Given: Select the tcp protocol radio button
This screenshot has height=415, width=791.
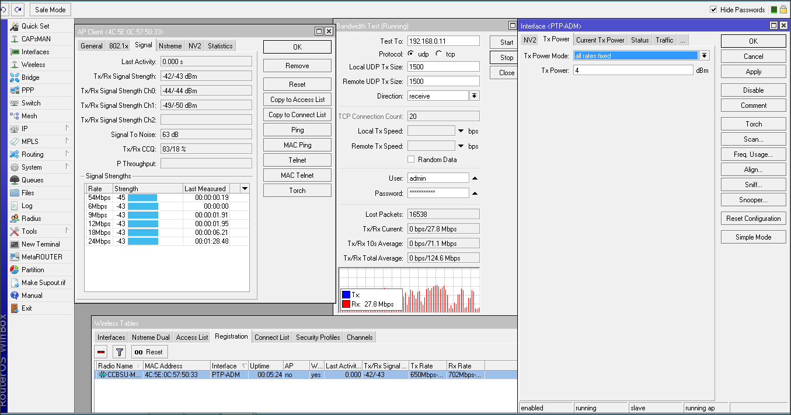Looking at the screenshot, I should [x=439, y=54].
